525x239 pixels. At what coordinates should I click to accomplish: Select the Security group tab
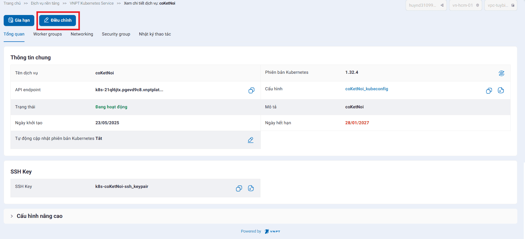pos(116,34)
